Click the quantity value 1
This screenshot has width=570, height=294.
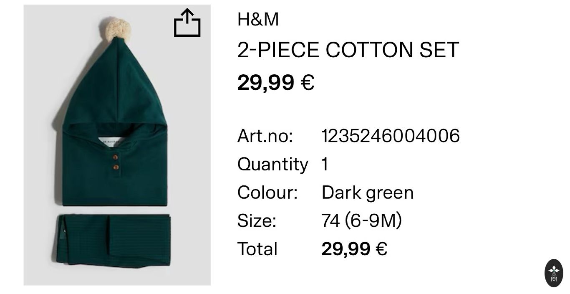tap(325, 164)
